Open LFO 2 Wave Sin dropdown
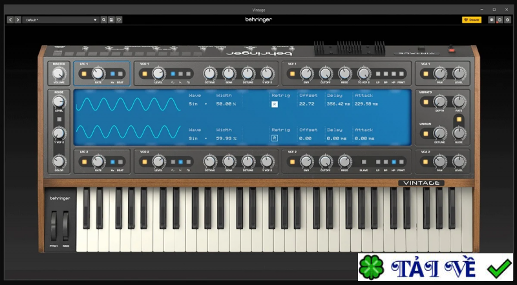 198,138
